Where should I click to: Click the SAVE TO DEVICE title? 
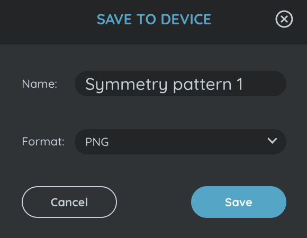point(154,19)
